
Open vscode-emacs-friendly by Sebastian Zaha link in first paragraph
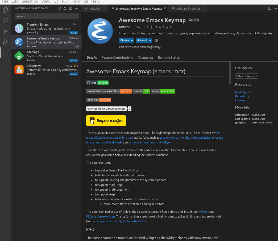pyautogui.click(x=186, y=138)
